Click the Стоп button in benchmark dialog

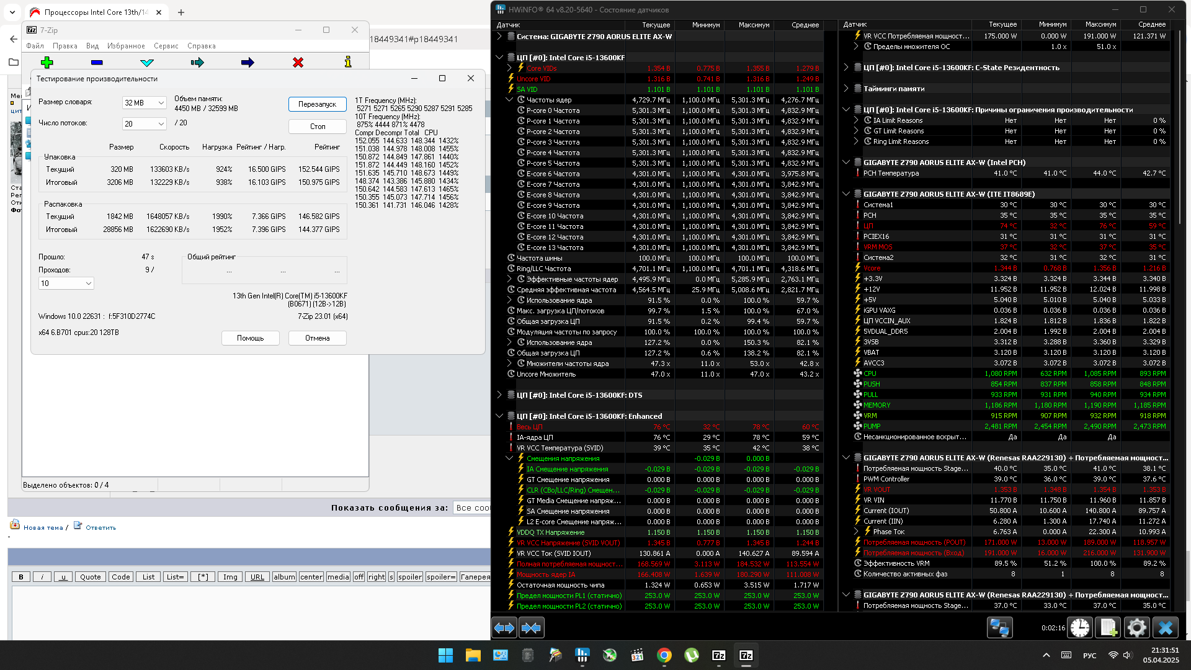(317, 127)
